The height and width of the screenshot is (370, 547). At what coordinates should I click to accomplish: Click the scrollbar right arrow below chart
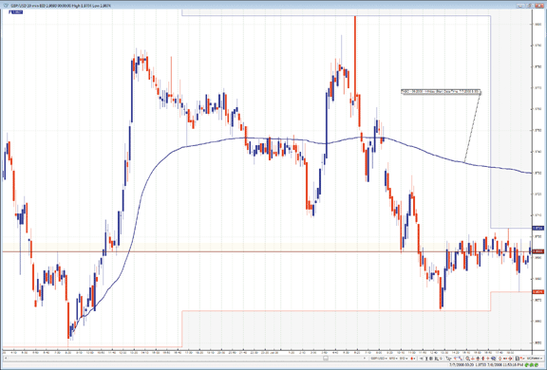tap(366, 359)
